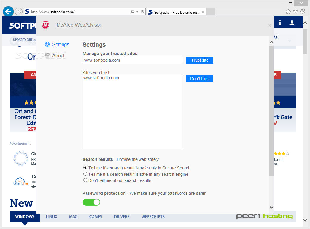Click the Softpedia user account icon
The width and height of the screenshot is (310, 229).
point(292,23)
